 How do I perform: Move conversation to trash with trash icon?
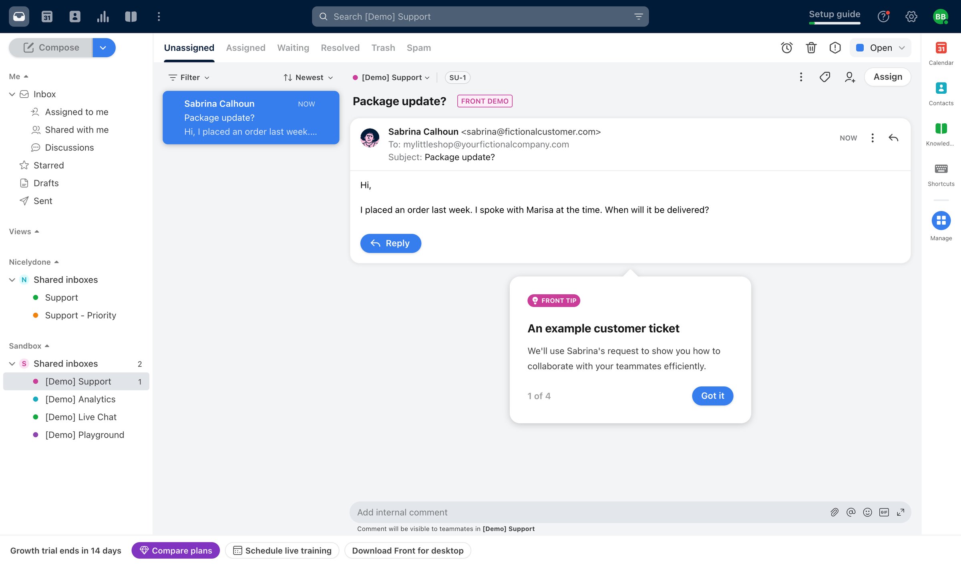[811, 48]
